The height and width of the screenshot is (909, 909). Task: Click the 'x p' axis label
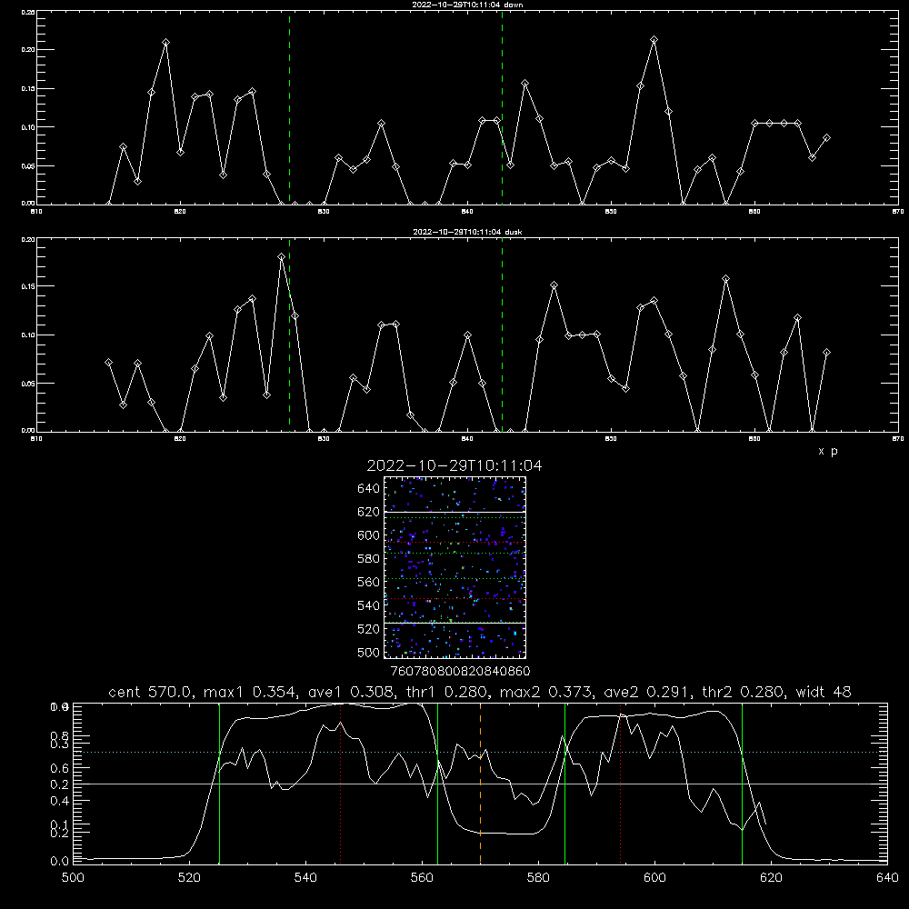828,451
